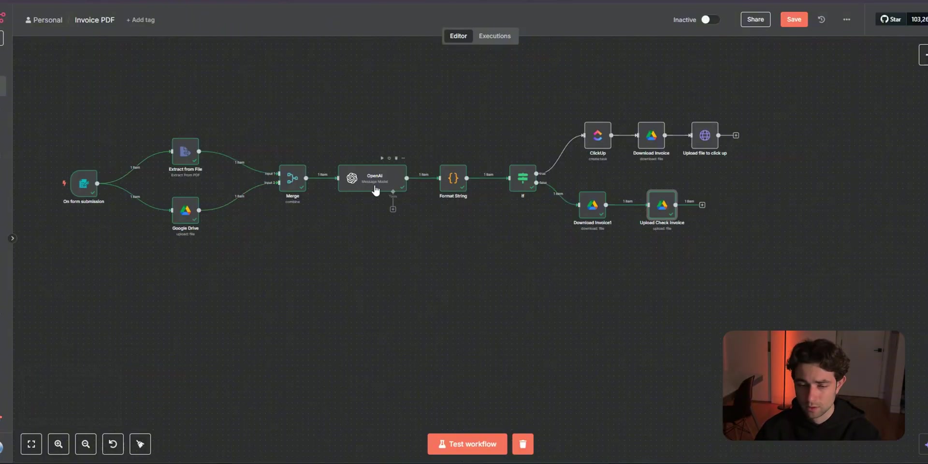Open the If condition node
The height and width of the screenshot is (464, 928).
click(x=522, y=178)
